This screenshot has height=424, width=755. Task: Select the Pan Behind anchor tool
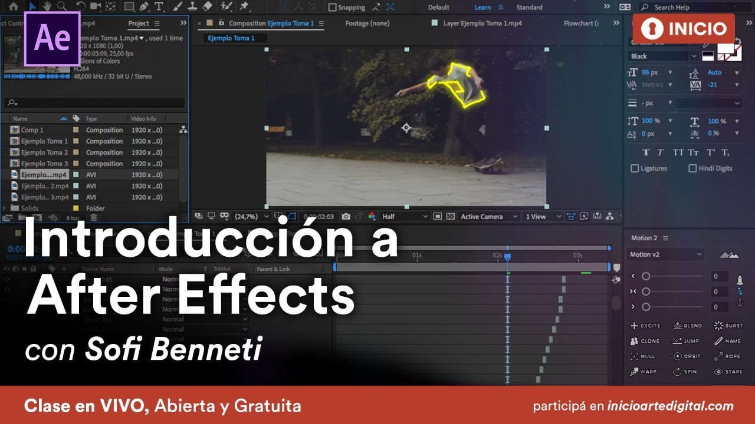[110, 6]
